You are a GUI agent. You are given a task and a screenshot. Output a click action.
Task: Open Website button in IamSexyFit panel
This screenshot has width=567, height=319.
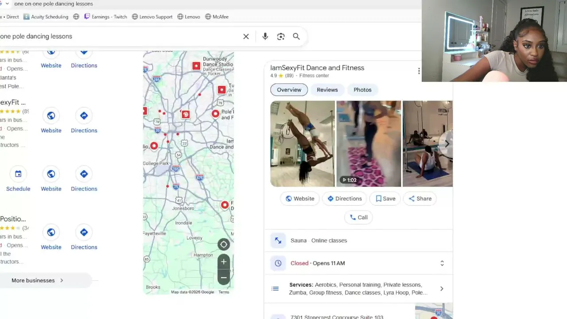pyautogui.click(x=300, y=198)
